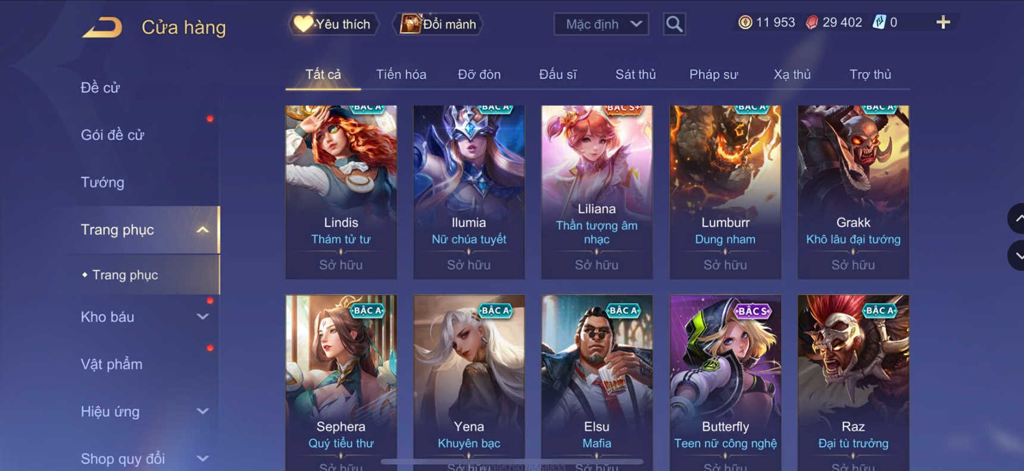Tap the blue voucher currency icon

coord(879,23)
